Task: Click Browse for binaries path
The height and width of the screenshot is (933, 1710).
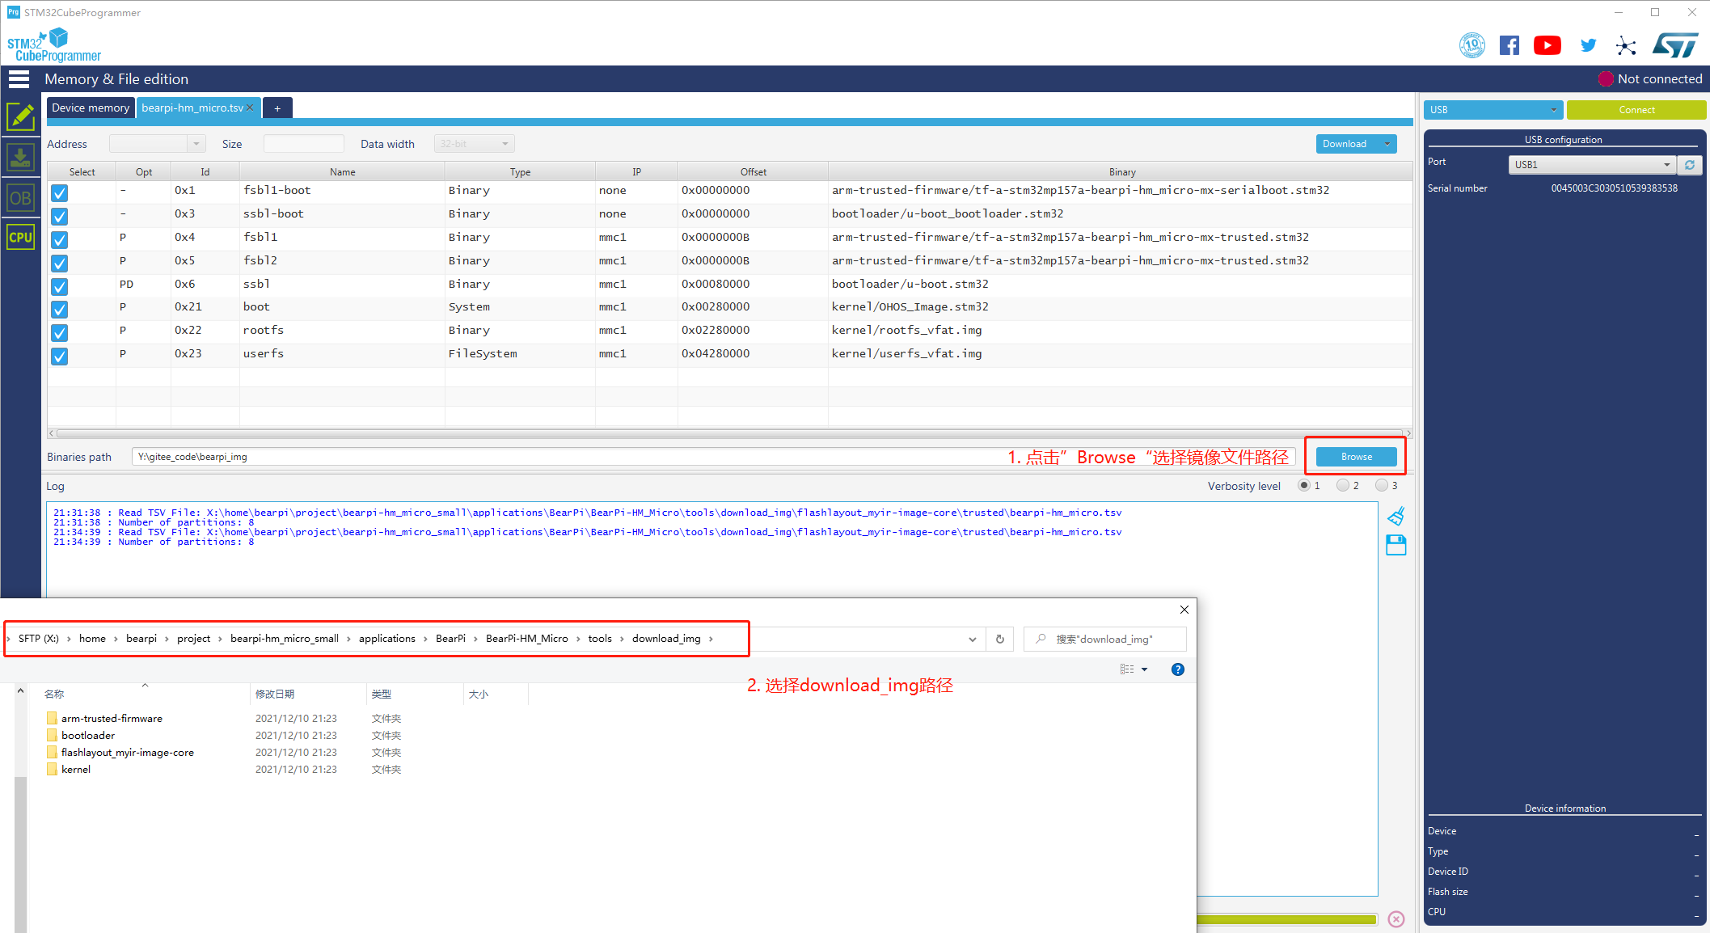Action: [1357, 457]
